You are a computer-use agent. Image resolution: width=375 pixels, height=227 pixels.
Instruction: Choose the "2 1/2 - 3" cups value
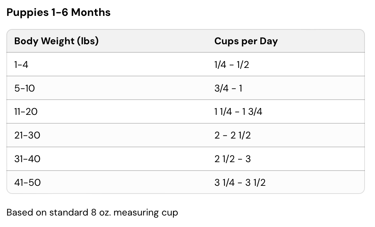233,159
